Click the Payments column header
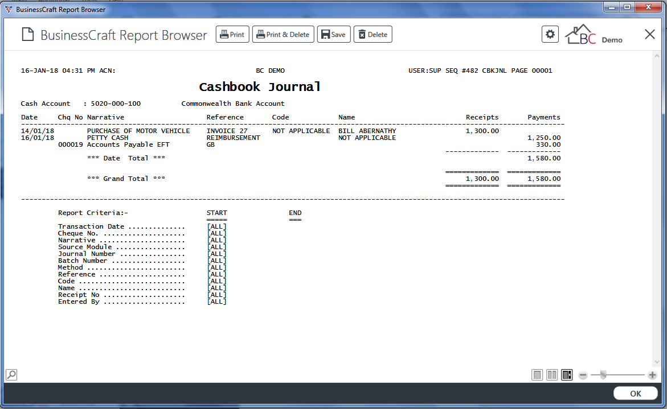 tap(544, 117)
